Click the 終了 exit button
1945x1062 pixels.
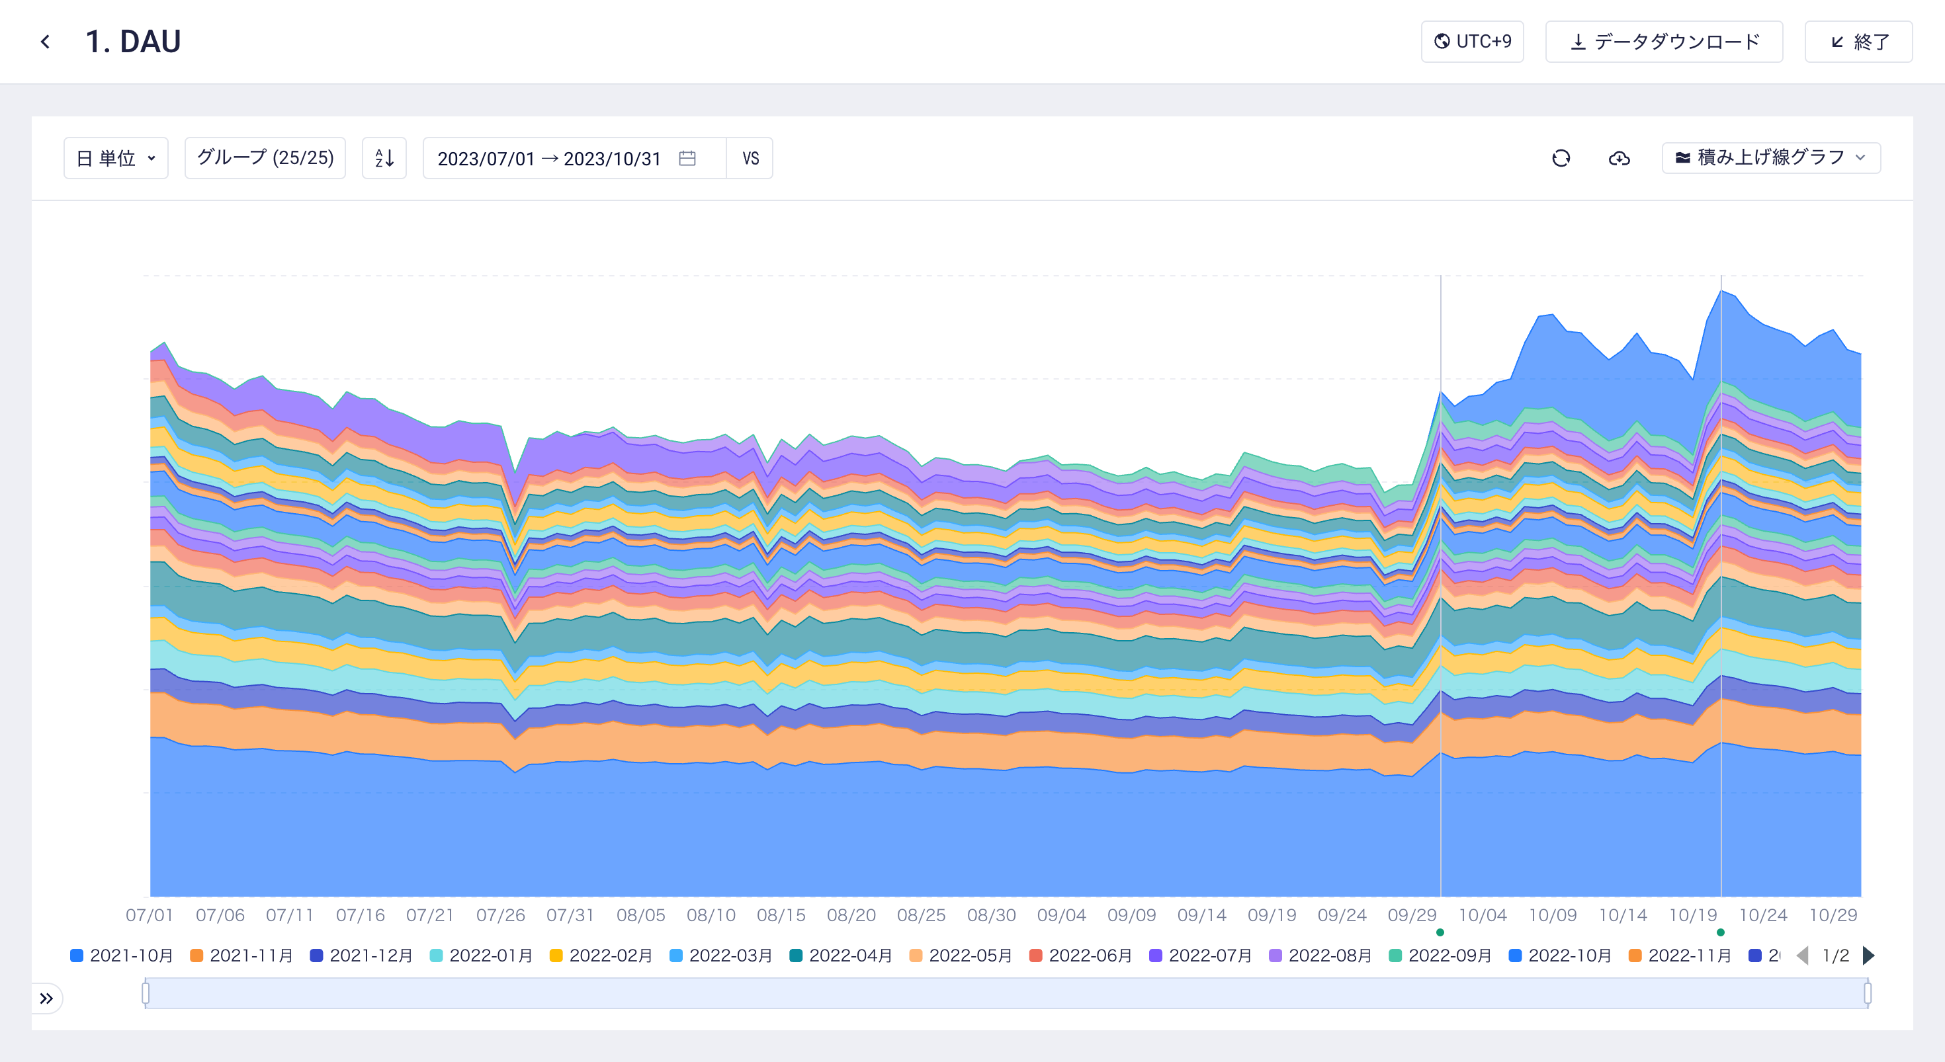coord(1858,42)
